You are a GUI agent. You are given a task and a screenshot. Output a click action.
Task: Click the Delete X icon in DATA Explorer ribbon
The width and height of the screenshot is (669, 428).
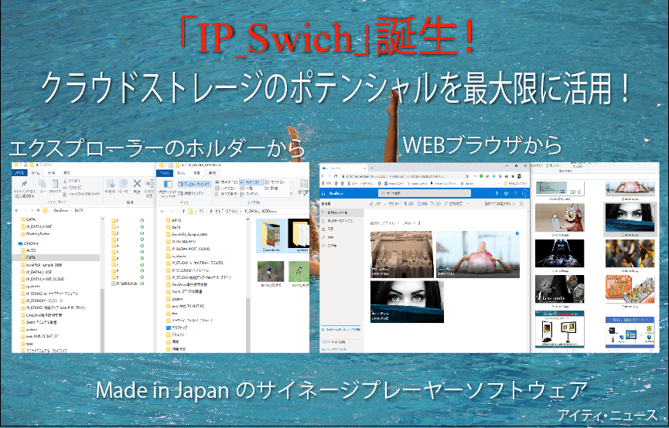point(137,183)
